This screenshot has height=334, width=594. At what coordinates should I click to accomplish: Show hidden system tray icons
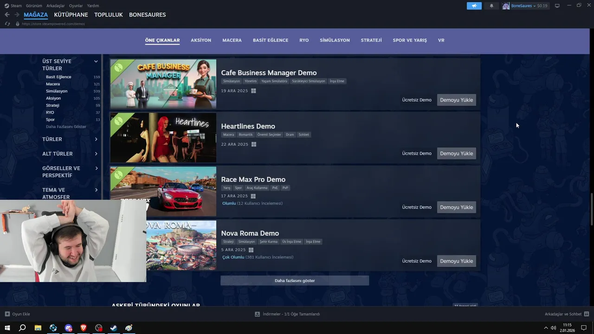pyautogui.click(x=546, y=328)
